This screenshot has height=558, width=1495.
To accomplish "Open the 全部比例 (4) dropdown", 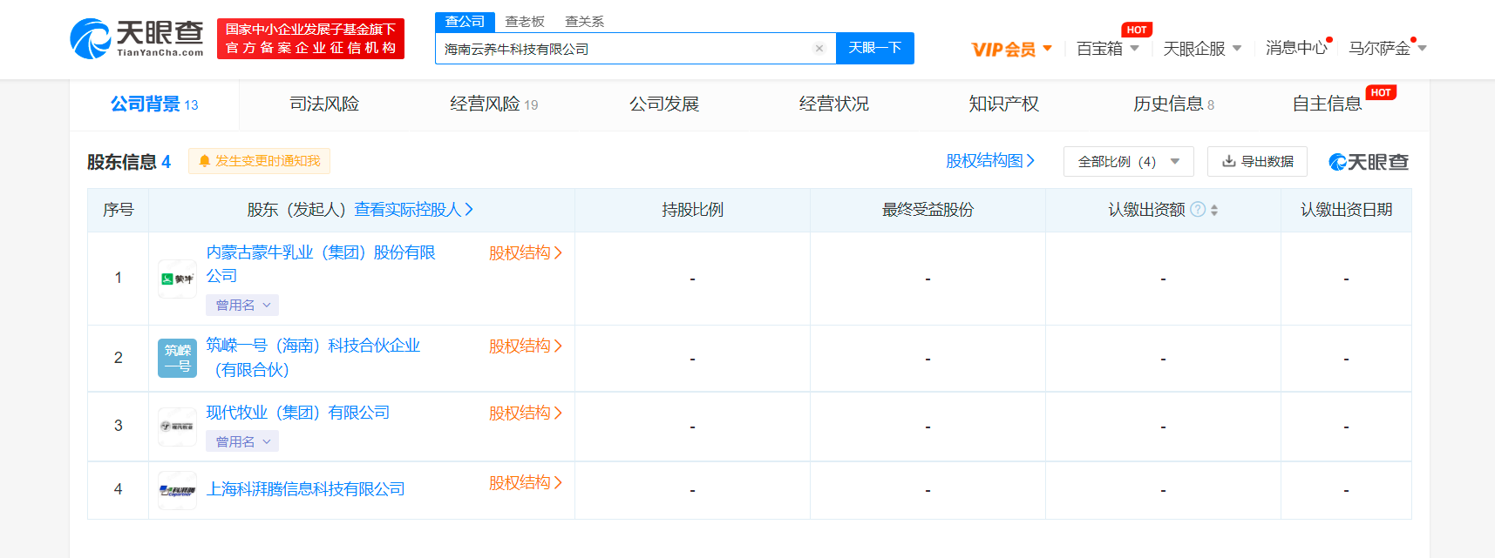I will click(1129, 161).
